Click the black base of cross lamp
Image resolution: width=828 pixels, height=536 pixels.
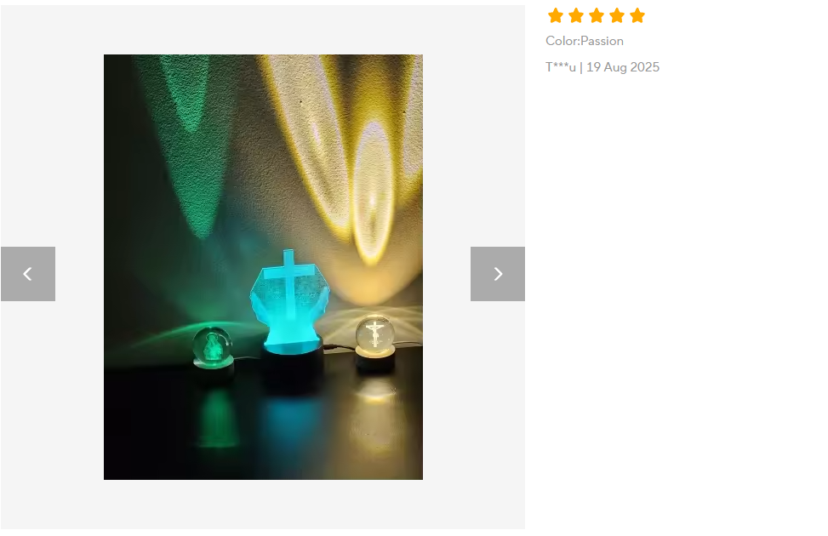294,367
